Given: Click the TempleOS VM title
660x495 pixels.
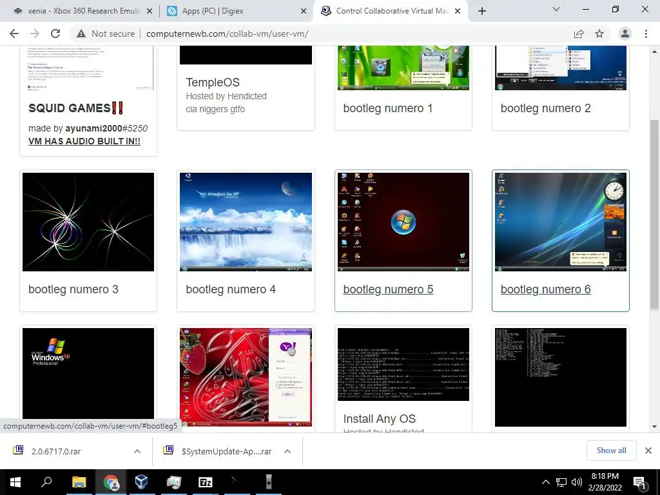Looking at the screenshot, I should coord(213,82).
